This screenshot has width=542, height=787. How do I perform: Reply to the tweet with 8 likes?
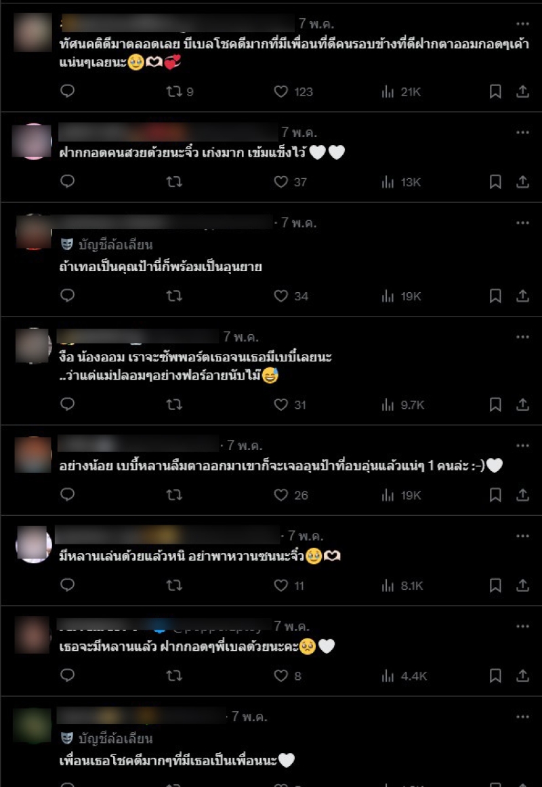click(x=67, y=675)
